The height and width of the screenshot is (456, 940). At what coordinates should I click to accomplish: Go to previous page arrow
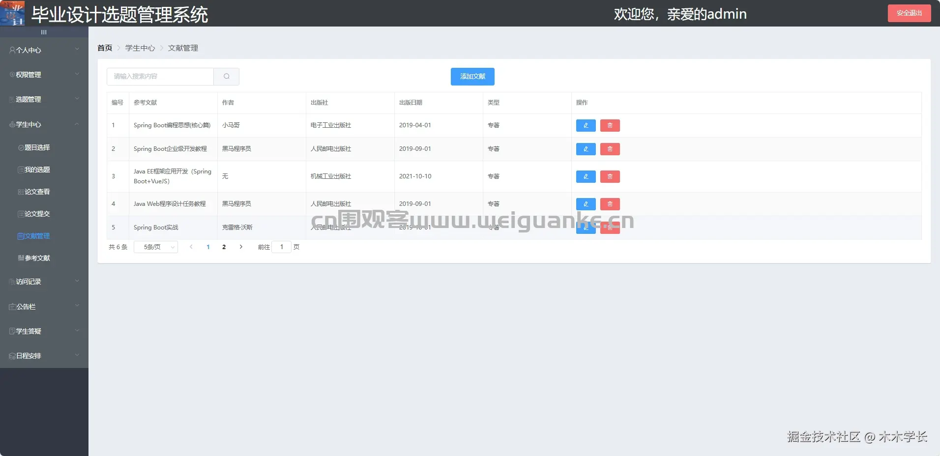click(x=191, y=247)
